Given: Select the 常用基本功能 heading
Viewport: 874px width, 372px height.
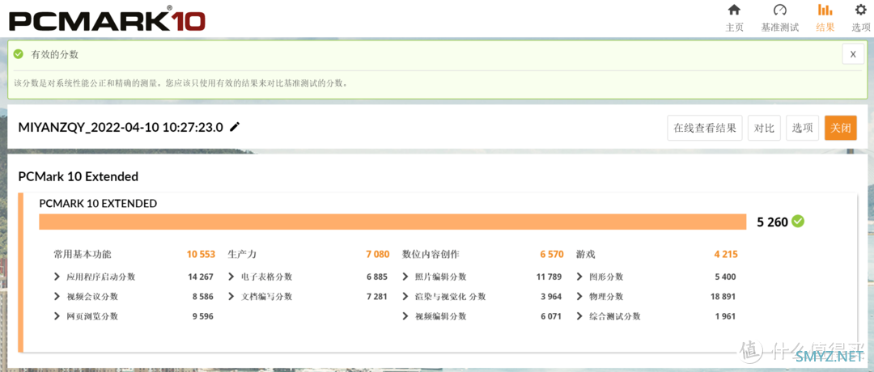Looking at the screenshot, I should (83, 255).
